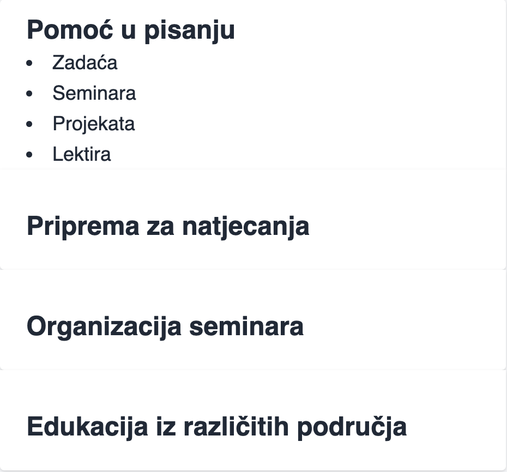This screenshot has height=472, width=507.
Task: Click the bullet marker before Lektira
Action: [x=29, y=155]
